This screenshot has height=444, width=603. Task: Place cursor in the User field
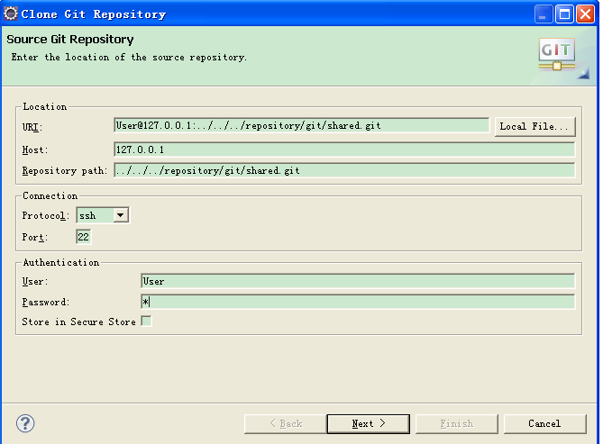(357, 281)
